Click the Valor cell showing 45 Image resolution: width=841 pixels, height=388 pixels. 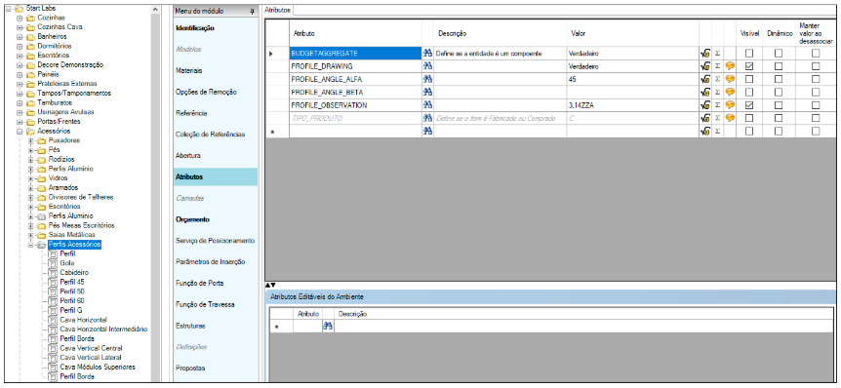pyautogui.click(x=632, y=79)
